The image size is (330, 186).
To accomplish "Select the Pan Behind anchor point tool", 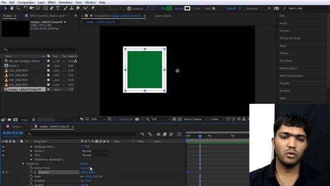I will [x=38, y=8].
